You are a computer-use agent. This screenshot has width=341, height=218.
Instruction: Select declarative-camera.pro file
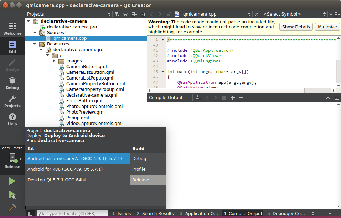[x=72, y=27]
